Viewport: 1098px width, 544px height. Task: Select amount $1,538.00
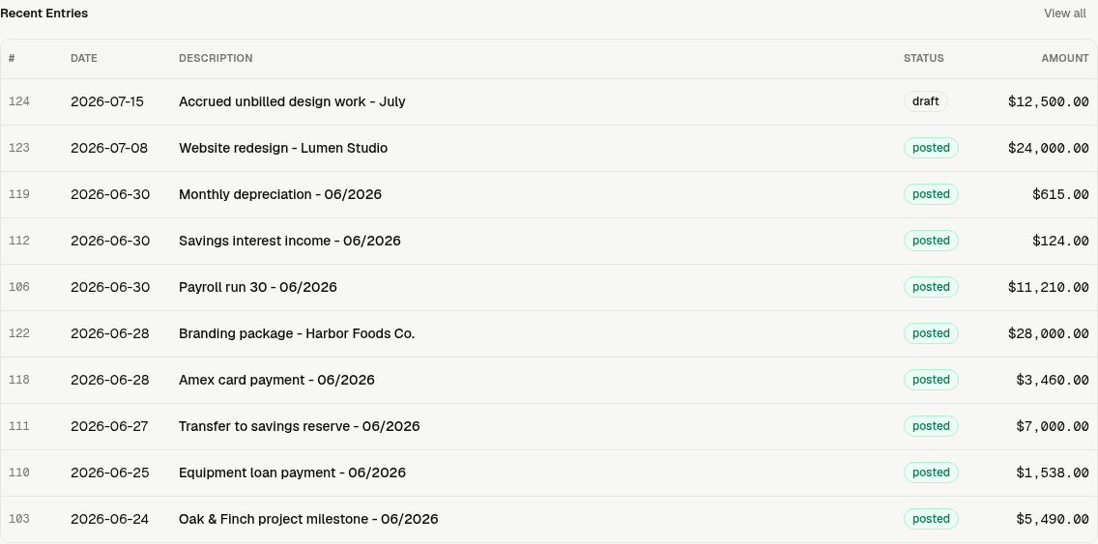coord(1053,472)
